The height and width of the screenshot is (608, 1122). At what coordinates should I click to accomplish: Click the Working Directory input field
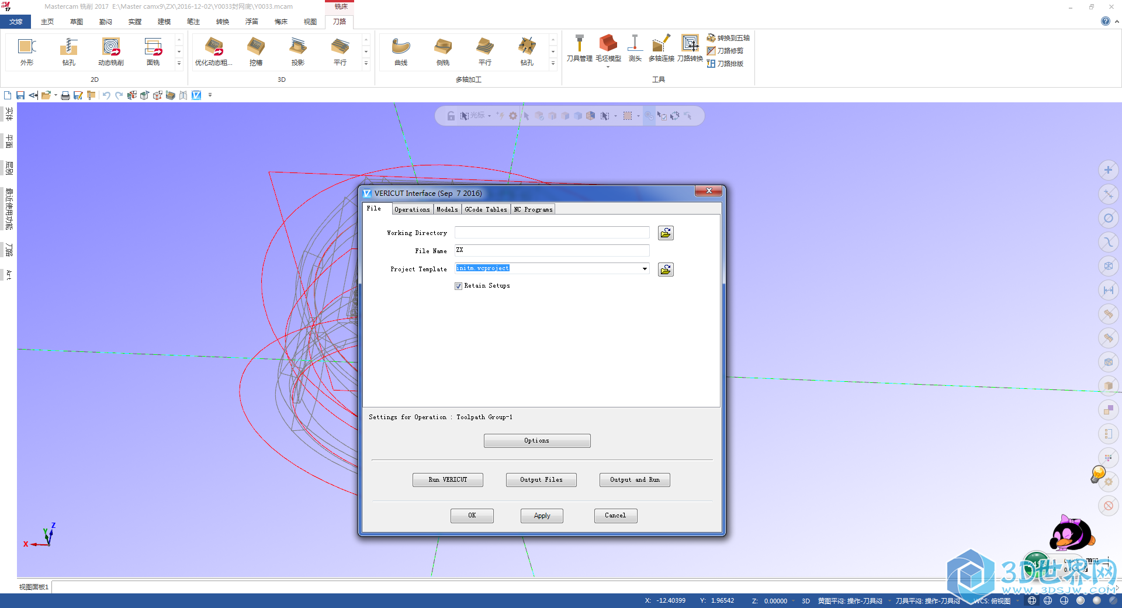pyautogui.click(x=552, y=233)
